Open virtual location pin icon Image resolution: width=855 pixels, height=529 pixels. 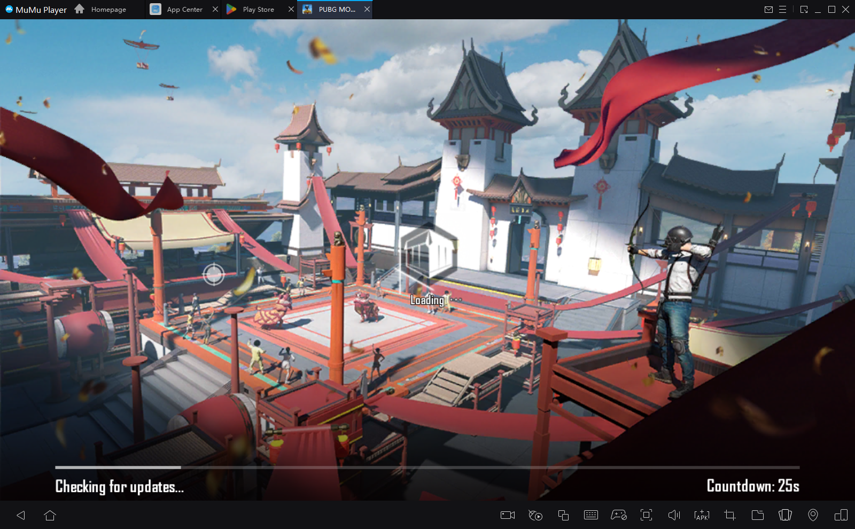pyautogui.click(x=813, y=515)
